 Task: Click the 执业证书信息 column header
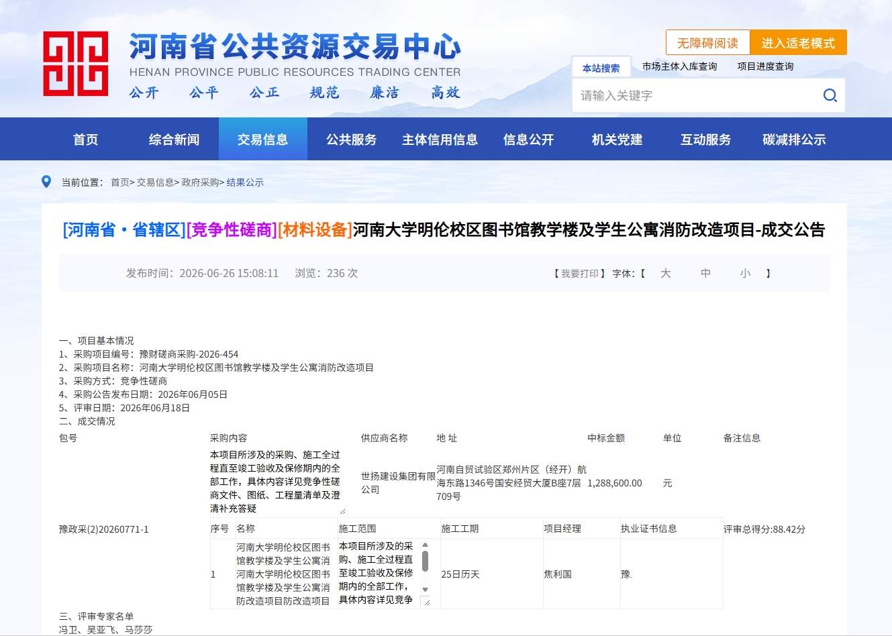tap(649, 529)
